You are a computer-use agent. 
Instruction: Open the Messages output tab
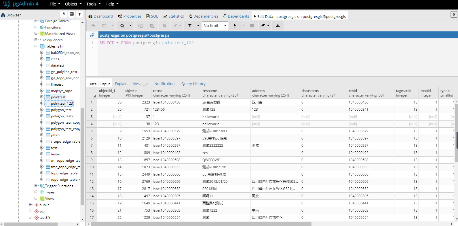141,84
